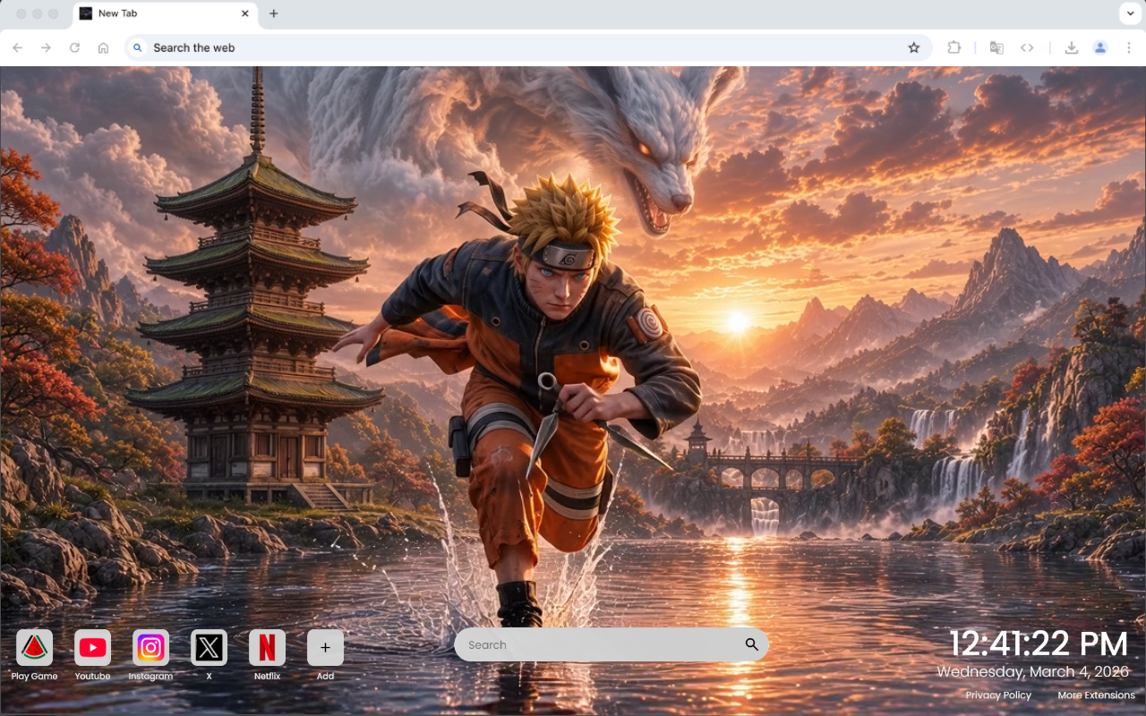Open the Chrome three-dot menu
The width and height of the screenshot is (1146, 716).
pyautogui.click(x=1129, y=47)
